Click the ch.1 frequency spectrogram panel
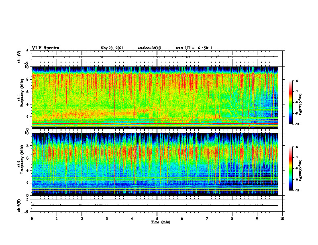 [155, 98]
